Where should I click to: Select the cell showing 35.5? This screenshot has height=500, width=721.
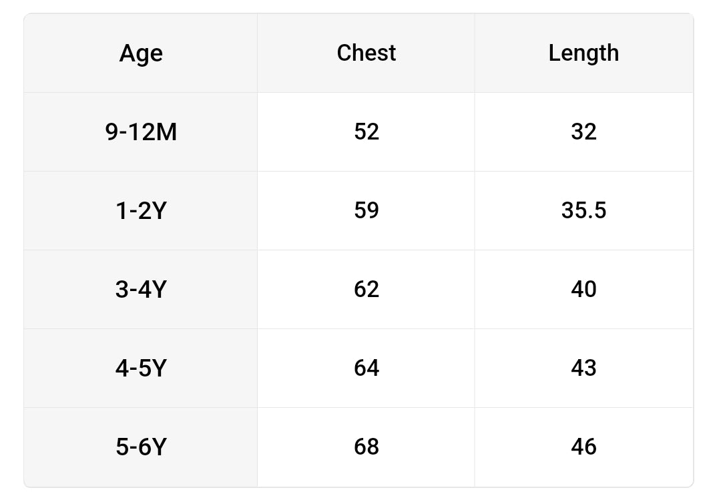click(583, 211)
